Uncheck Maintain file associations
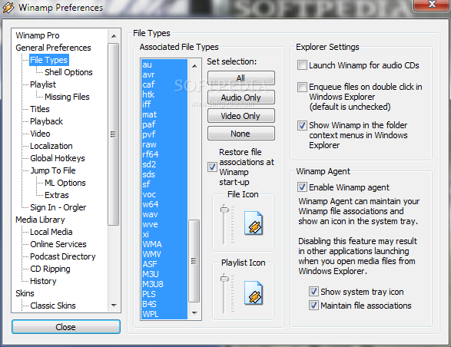The height and width of the screenshot is (347, 451). pos(313,306)
